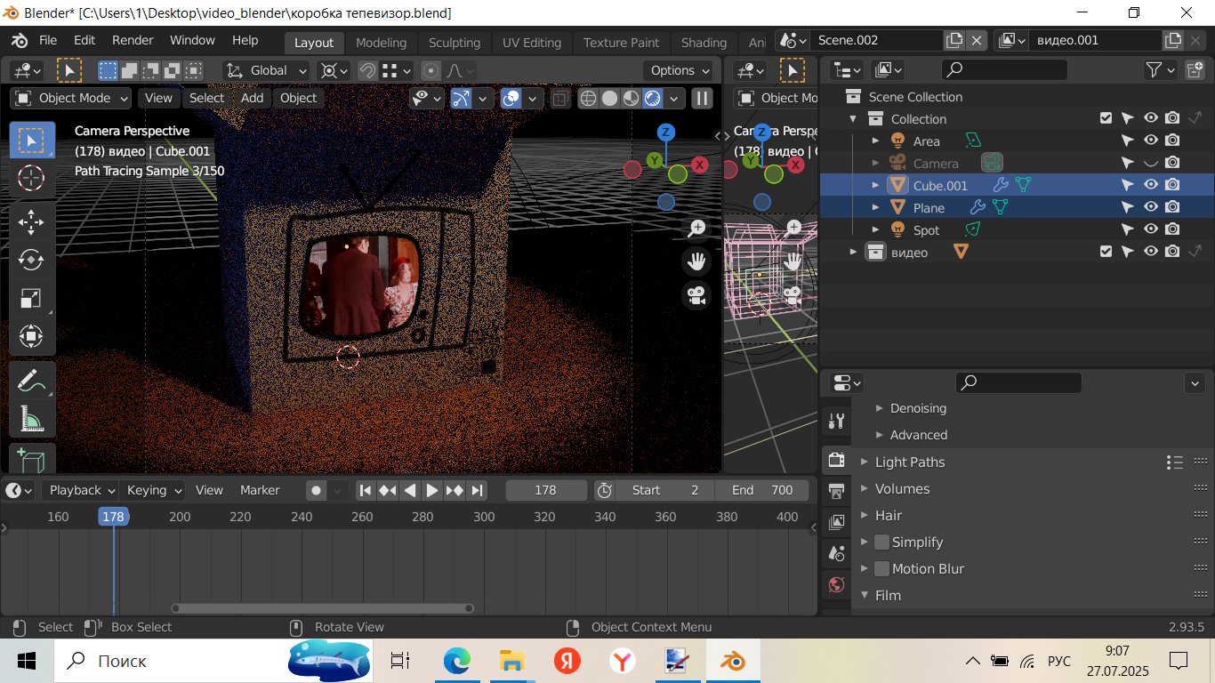Open the Render menu
Screen dimensions: 1215x683
point(133,41)
